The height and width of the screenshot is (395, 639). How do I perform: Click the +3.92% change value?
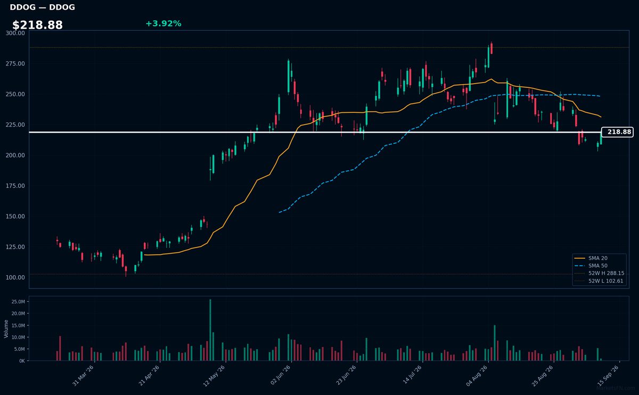[163, 23]
